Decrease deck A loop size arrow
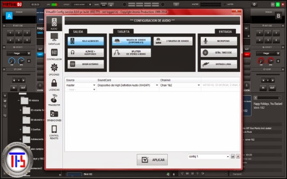287x179 pixels. click(14, 81)
